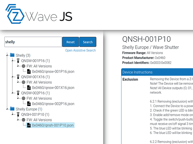Viewport: 193px width, 144px height.
Task: Click the QNSW-001P16 device remote icon
Action: pos(18,60)
